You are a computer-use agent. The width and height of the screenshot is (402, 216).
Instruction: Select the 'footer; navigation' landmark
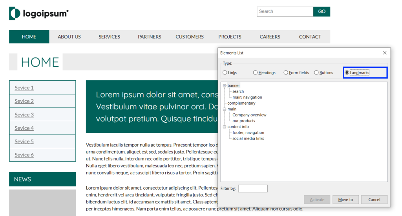point(248,133)
